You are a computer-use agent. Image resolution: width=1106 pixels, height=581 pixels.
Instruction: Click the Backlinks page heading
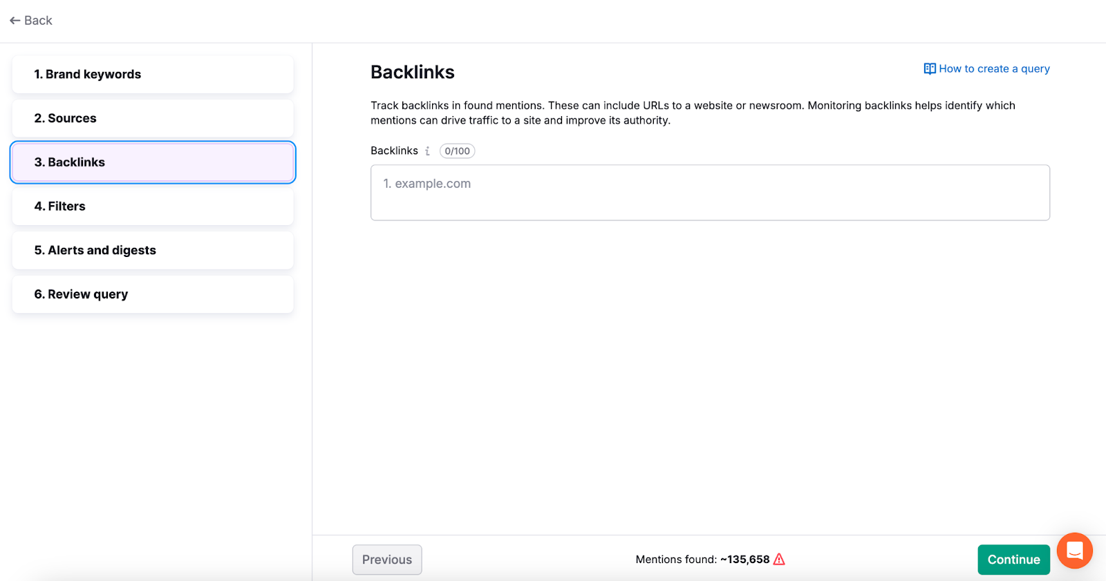pos(413,73)
